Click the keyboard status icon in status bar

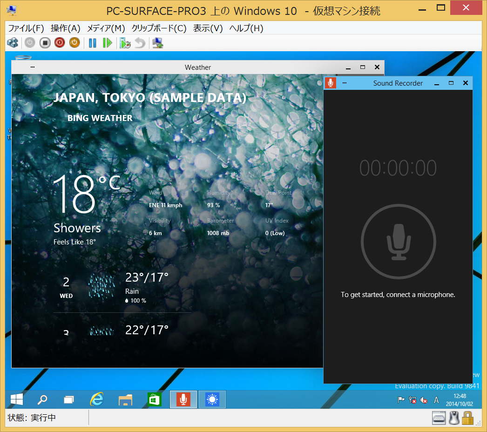(x=439, y=418)
